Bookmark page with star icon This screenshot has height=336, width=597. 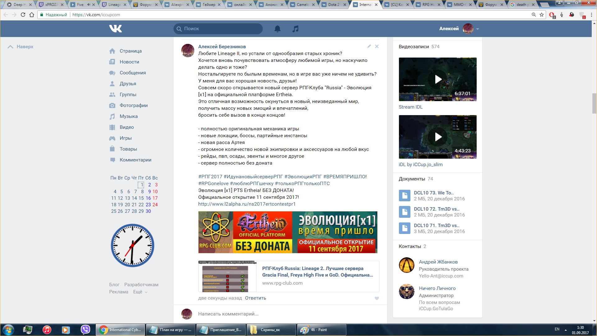point(542,15)
